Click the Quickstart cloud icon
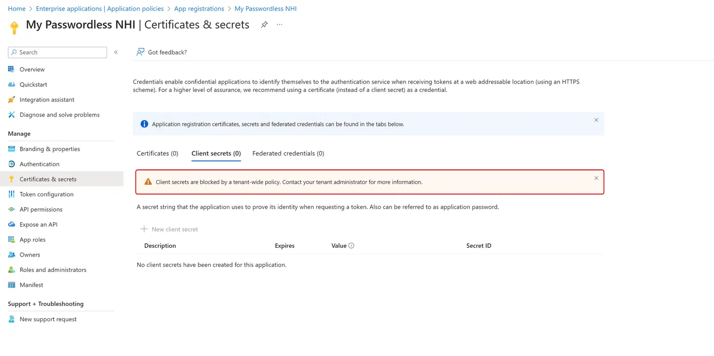The width and height of the screenshot is (714, 356). click(11, 85)
